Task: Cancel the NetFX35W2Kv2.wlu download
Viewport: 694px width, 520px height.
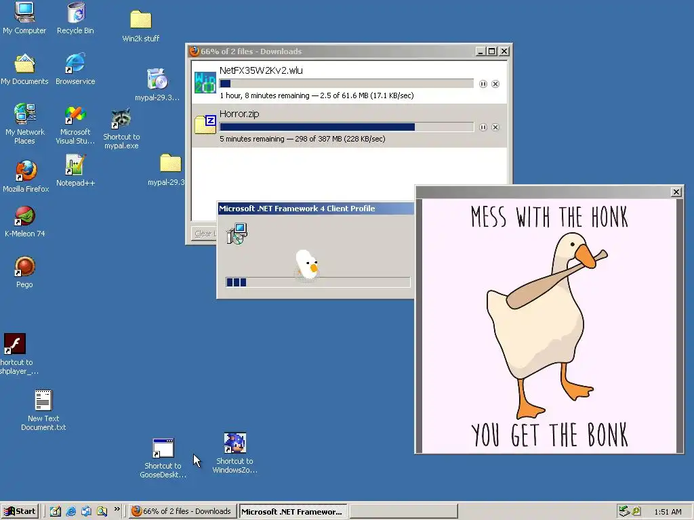Action: [495, 84]
